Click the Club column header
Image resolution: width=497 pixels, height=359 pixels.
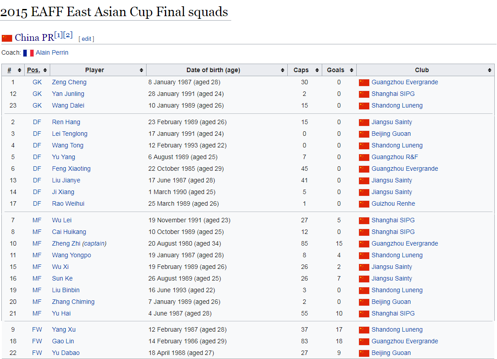click(425, 70)
